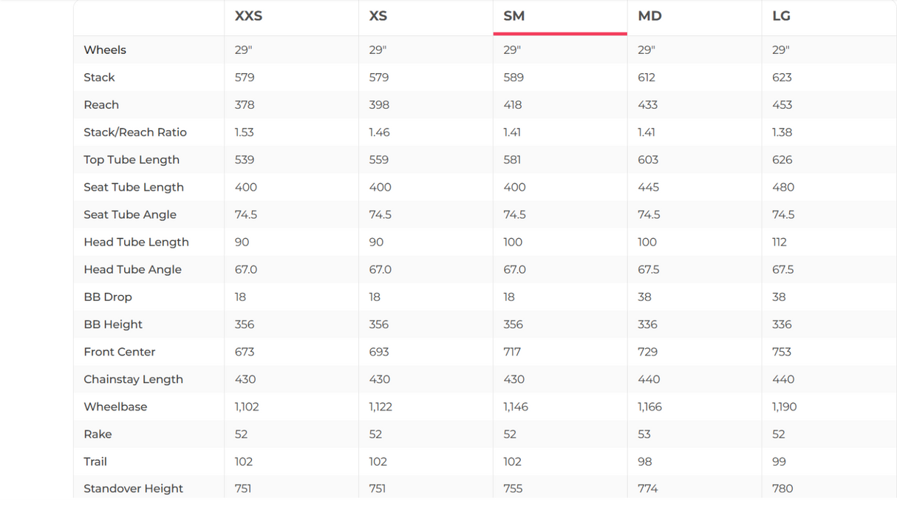Click the Seat Tube Angle label
This screenshot has height=505, width=897.
click(x=130, y=214)
